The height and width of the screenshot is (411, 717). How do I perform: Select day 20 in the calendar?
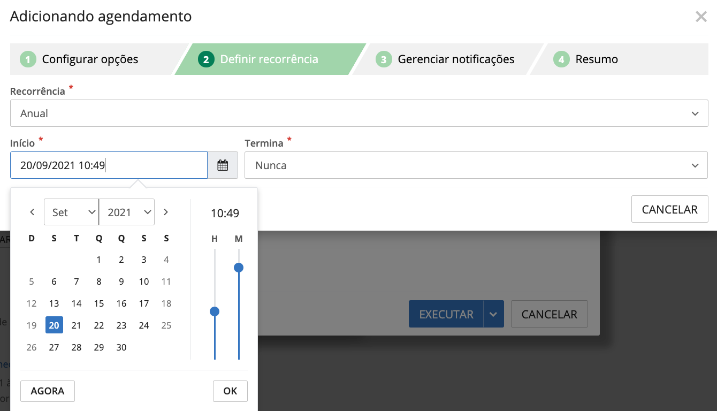point(54,325)
